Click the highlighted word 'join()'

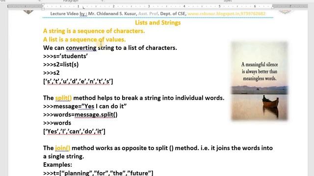[x=62, y=148]
